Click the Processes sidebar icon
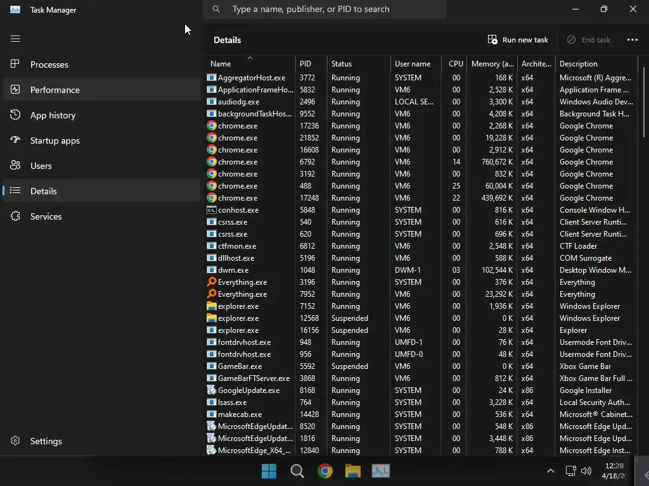649x486 pixels. point(15,64)
